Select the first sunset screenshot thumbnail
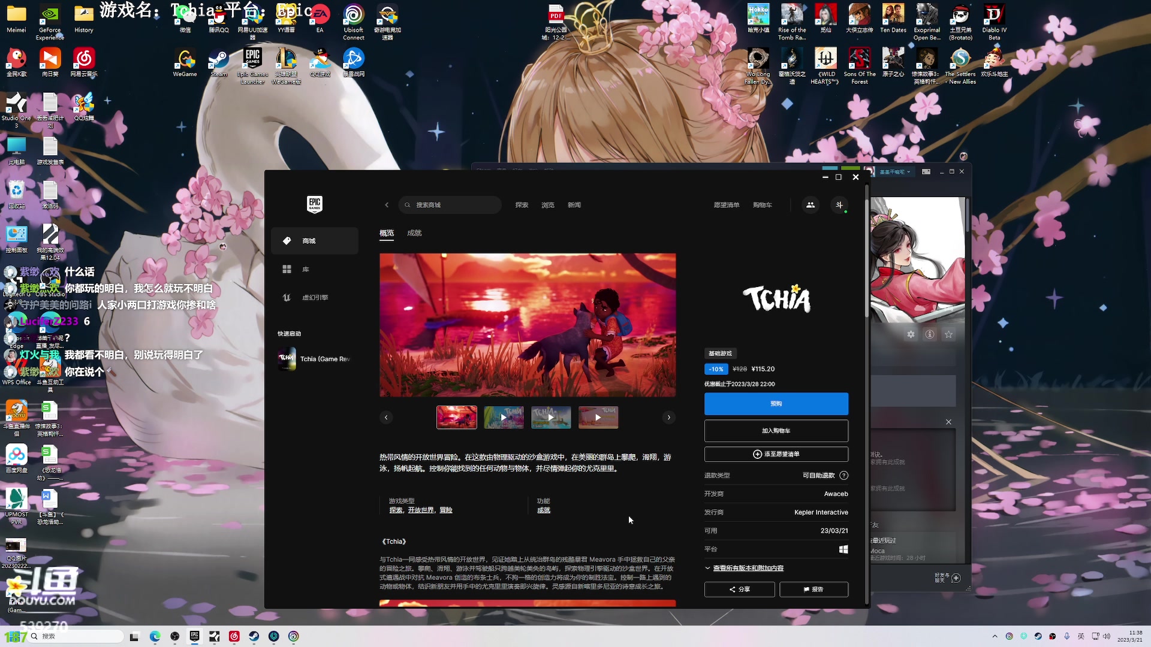This screenshot has width=1151, height=647. (457, 418)
